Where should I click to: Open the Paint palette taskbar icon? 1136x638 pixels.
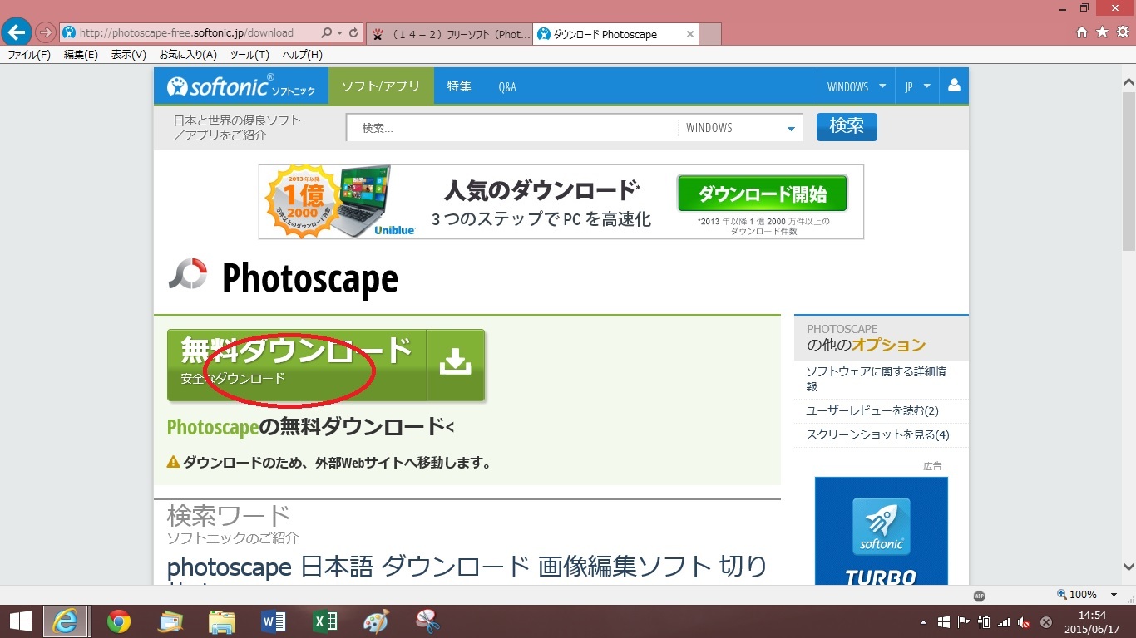[x=376, y=621]
